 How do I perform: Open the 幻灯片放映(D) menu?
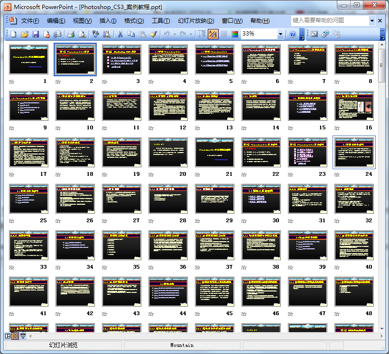[x=196, y=21]
